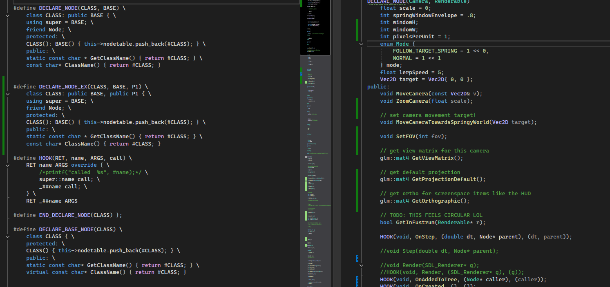This screenshot has height=287, width=610.
Task: Click the MoveCameraTowardsSpringyWorld method name
Action: [x=442, y=122]
